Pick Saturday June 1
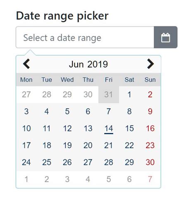The image size is (196, 199). coord(129,95)
